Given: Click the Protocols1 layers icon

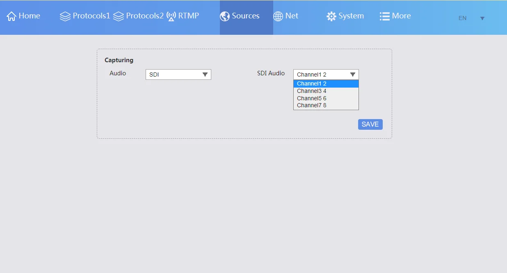Looking at the screenshot, I should (x=65, y=16).
